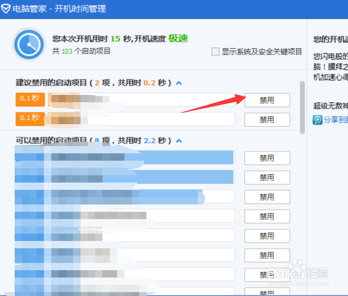
Task: Click 禁用 for the sixth optional startup item
Action: pos(267,256)
